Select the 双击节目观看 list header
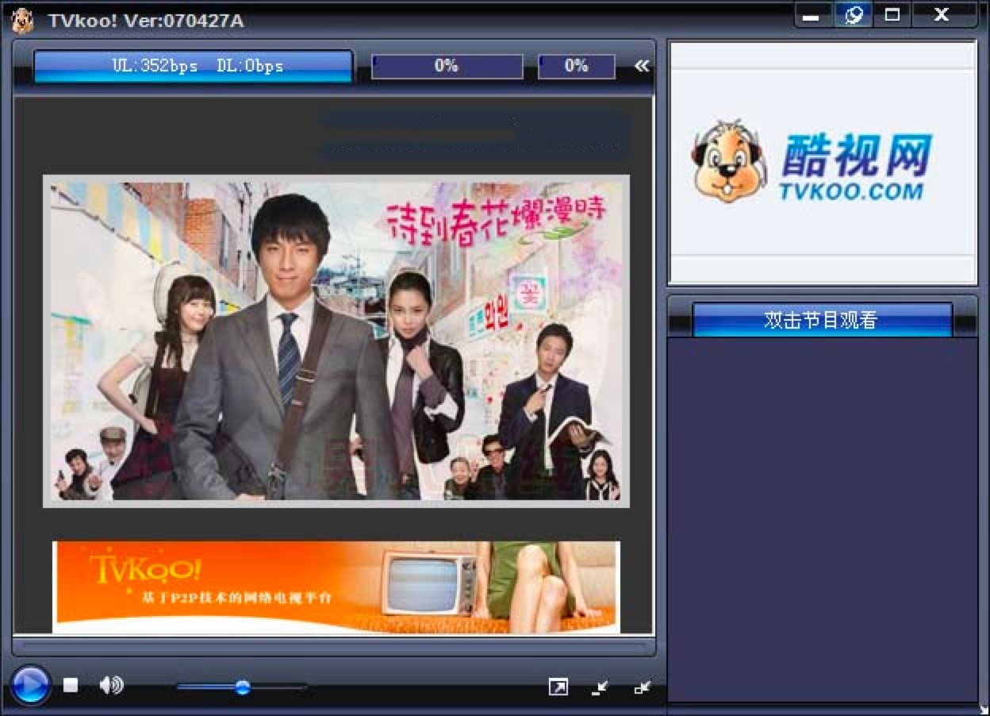 pyautogui.click(x=822, y=320)
